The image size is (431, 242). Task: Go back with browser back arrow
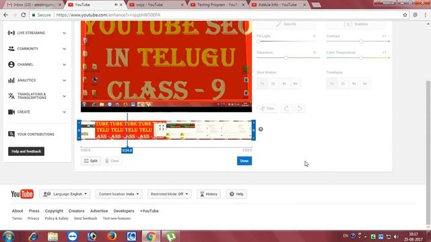click(x=6, y=15)
